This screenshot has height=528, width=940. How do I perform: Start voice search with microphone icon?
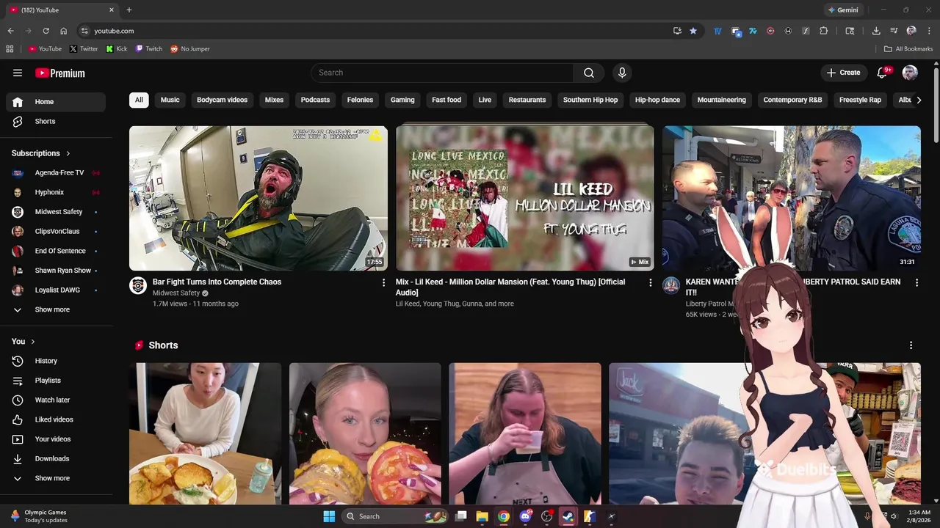point(622,73)
